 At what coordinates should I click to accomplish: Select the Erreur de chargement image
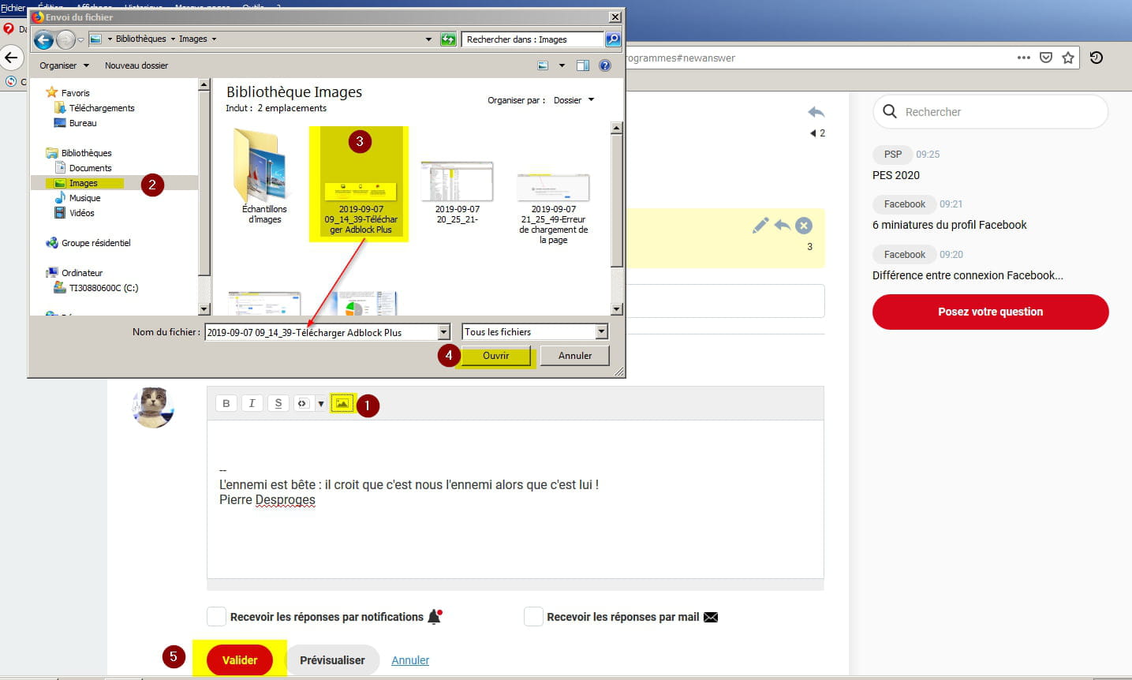553,207
